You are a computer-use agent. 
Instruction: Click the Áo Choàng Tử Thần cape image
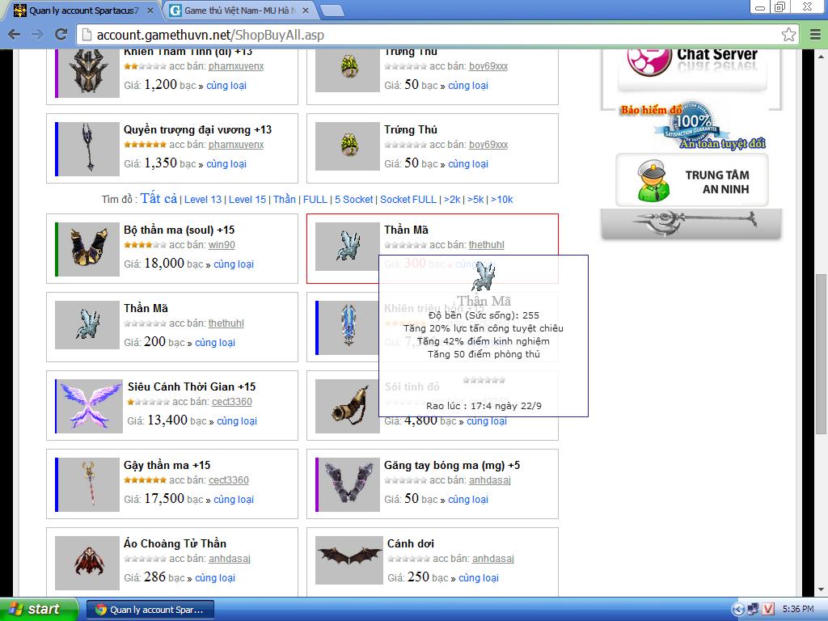point(87,563)
